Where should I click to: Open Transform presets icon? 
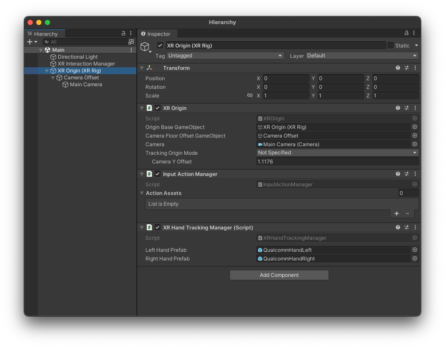[x=407, y=68]
